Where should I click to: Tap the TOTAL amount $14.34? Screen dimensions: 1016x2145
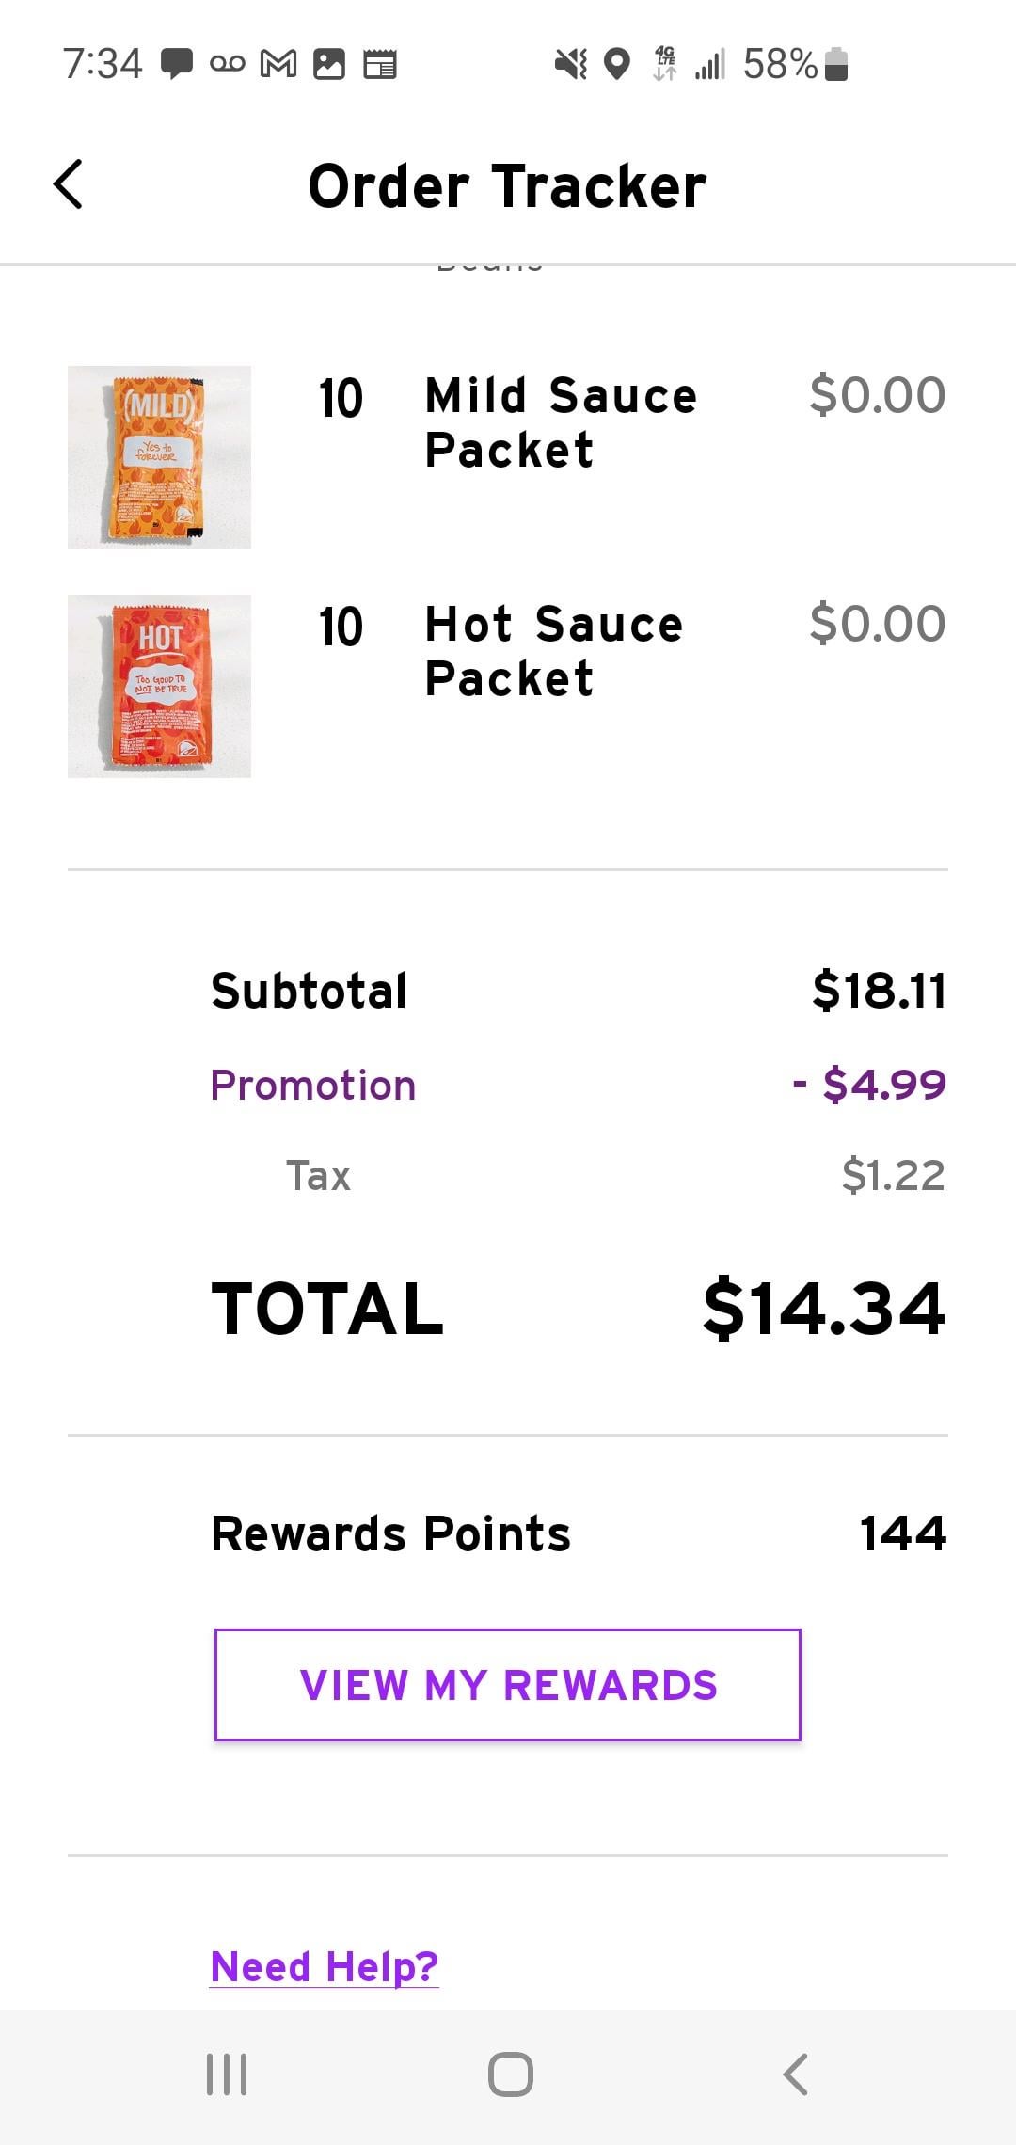click(x=823, y=1308)
